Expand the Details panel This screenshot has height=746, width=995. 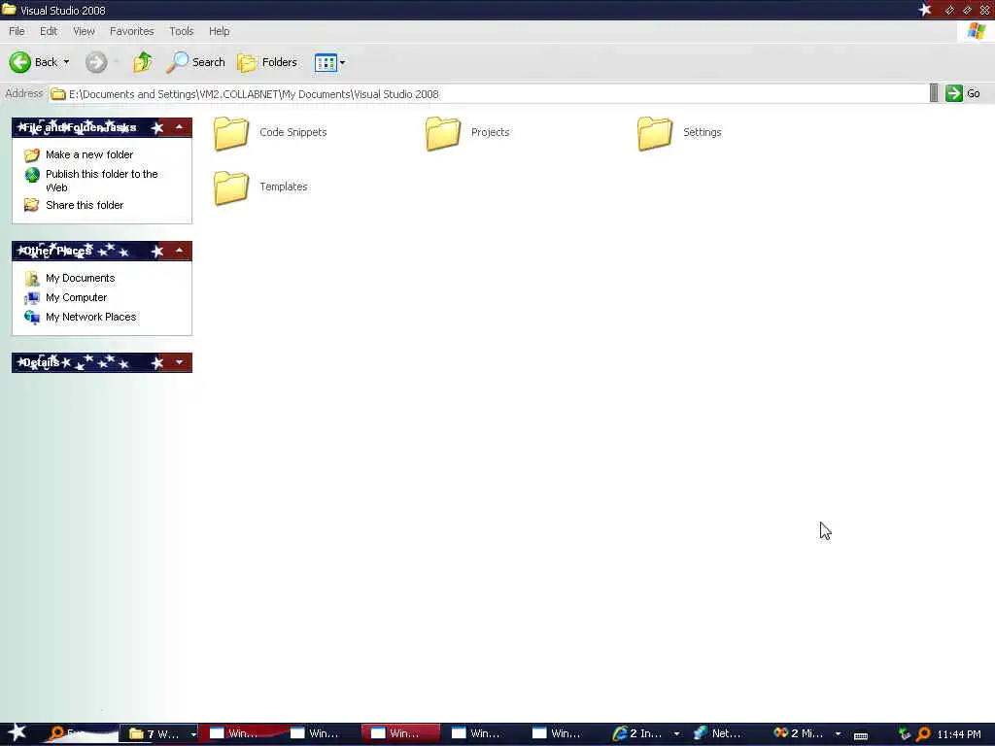[x=180, y=363]
